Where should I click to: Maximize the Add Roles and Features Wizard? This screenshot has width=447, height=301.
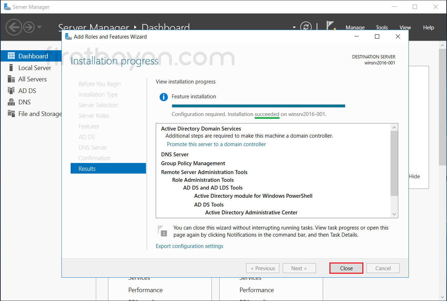(377, 36)
